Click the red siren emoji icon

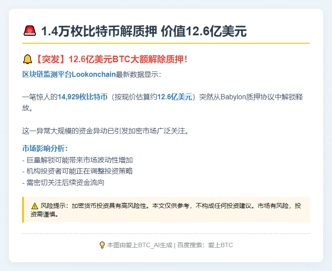point(30,31)
